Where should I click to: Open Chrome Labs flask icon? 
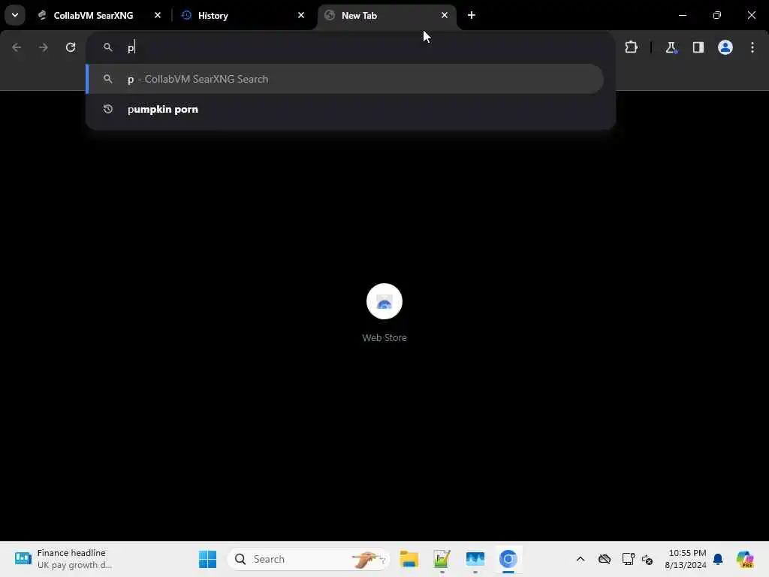tap(671, 47)
